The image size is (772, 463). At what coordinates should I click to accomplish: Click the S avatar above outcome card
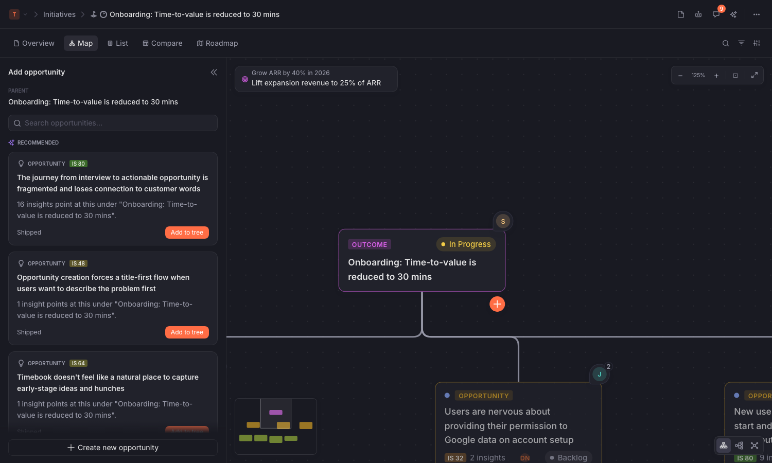pos(503,221)
